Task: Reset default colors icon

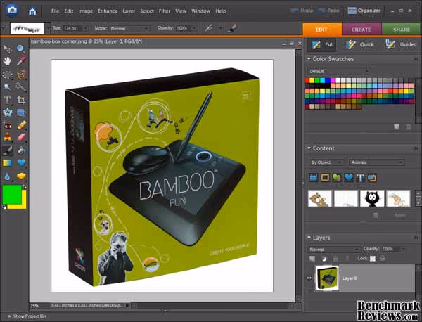Action: point(4,207)
